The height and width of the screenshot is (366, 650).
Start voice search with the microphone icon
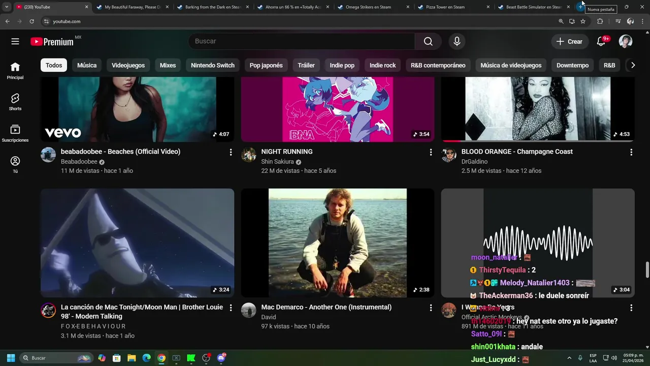pyautogui.click(x=457, y=42)
